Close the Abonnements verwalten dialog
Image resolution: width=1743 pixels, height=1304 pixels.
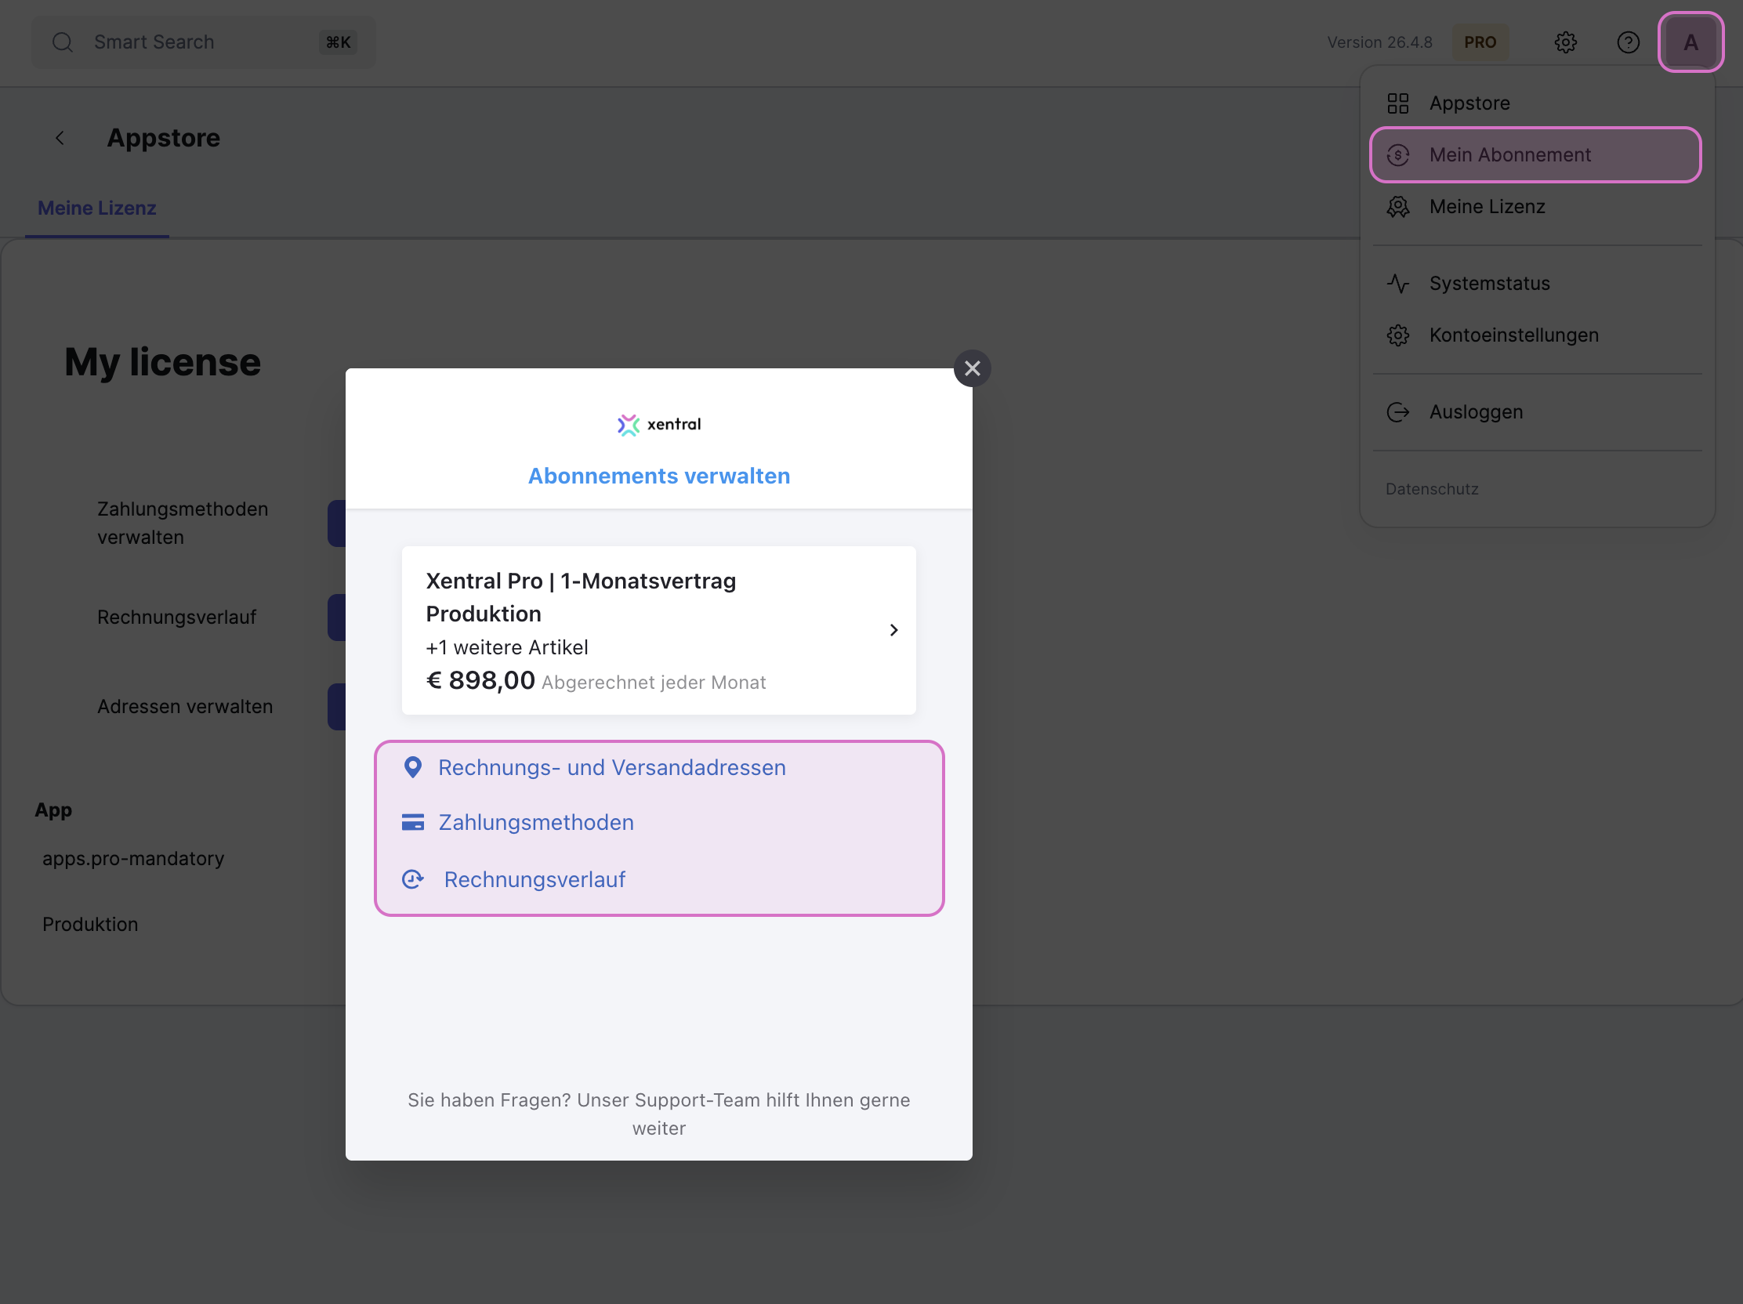tap(972, 369)
